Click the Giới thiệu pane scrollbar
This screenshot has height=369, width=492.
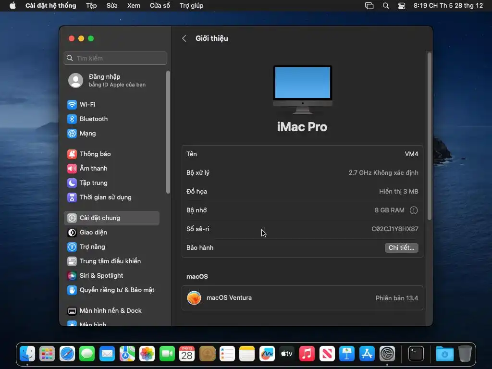pos(429,136)
